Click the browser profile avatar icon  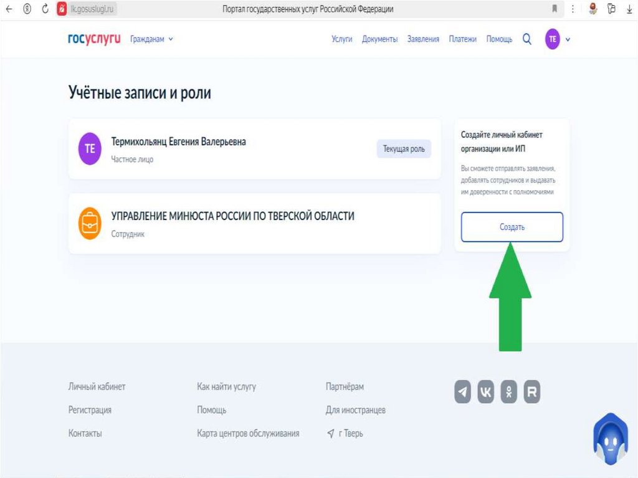(x=593, y=9)
